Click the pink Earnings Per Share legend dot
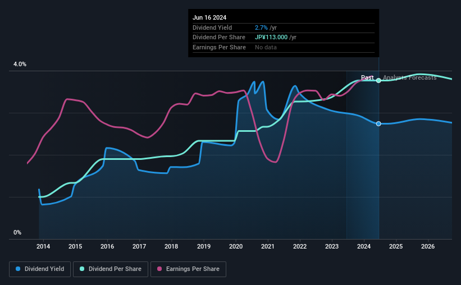Viewport: 461px width, 285px height. pos(159,269)
